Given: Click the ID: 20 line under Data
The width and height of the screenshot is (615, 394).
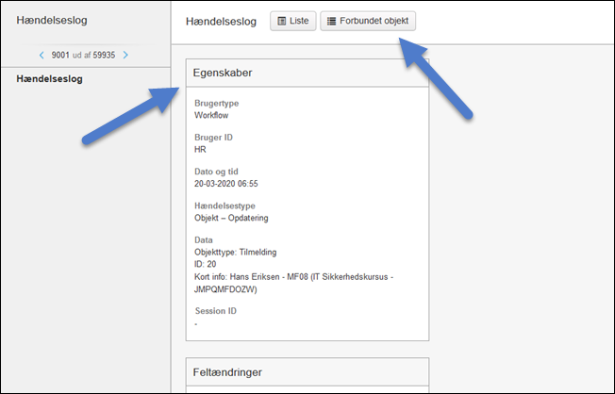Looking at the screenshot, I should [x=206, y=265].
